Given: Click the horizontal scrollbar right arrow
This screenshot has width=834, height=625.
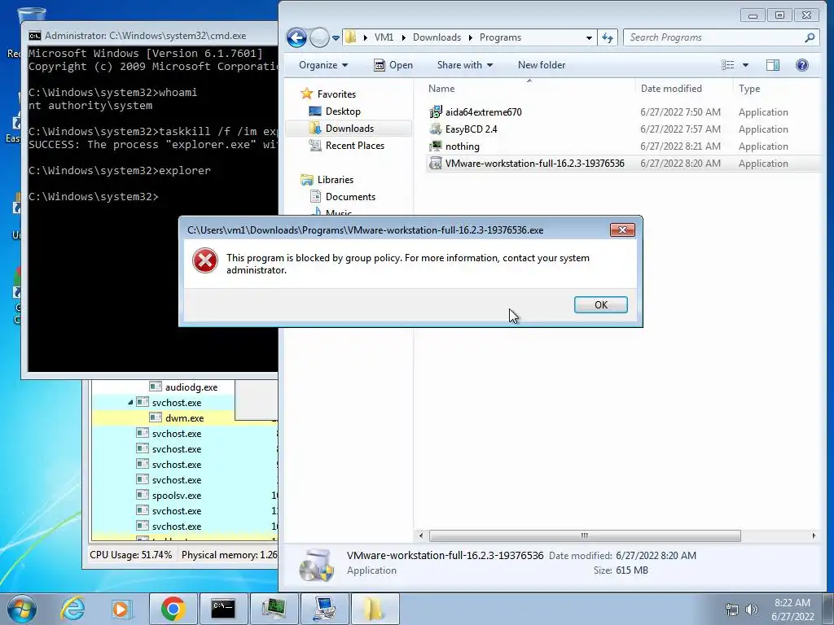Looking at the screenshot, I should [814, 535].
